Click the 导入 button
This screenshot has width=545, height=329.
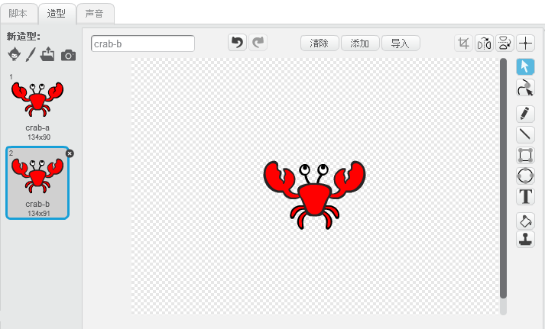click(x=401, y=44)
